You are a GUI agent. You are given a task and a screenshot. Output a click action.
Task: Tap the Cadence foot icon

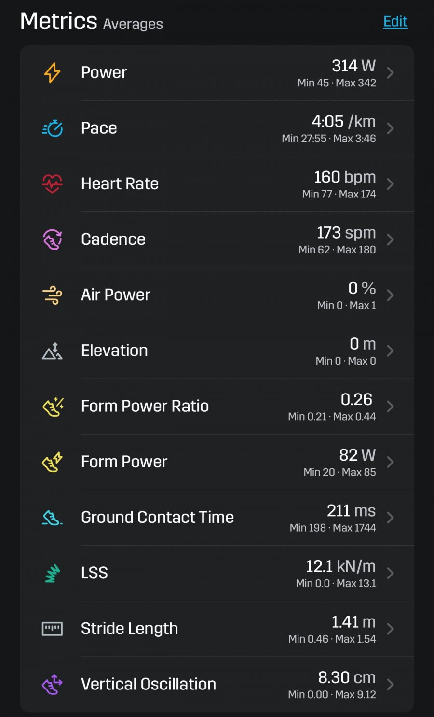point(52,239)
